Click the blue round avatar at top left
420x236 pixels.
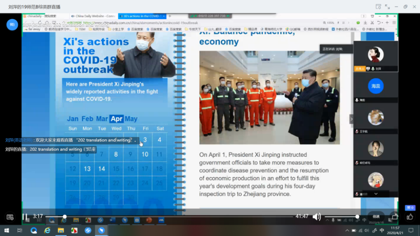pos(12,25)
